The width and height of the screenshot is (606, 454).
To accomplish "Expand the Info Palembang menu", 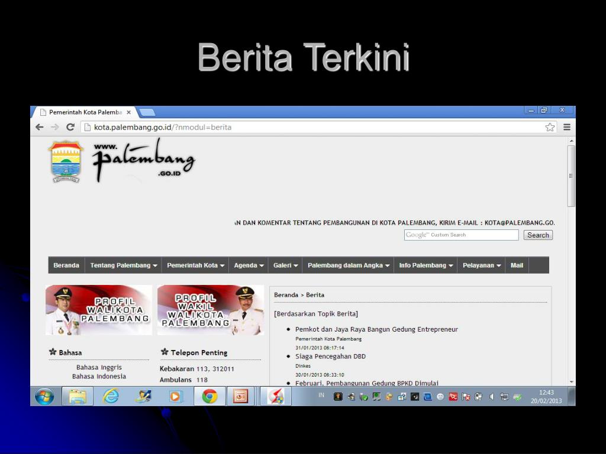I will click(x=426, y=265).
